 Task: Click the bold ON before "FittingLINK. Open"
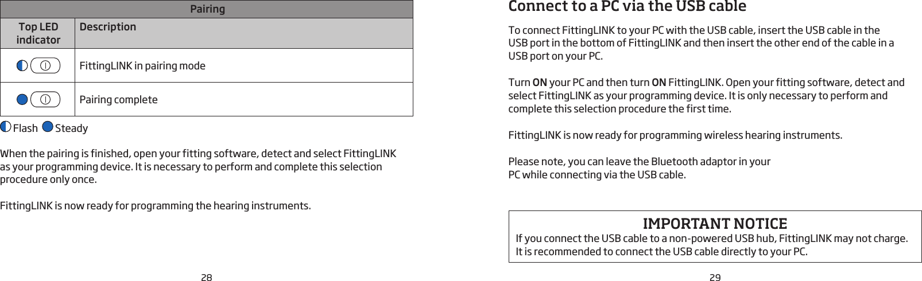(658, 83)
